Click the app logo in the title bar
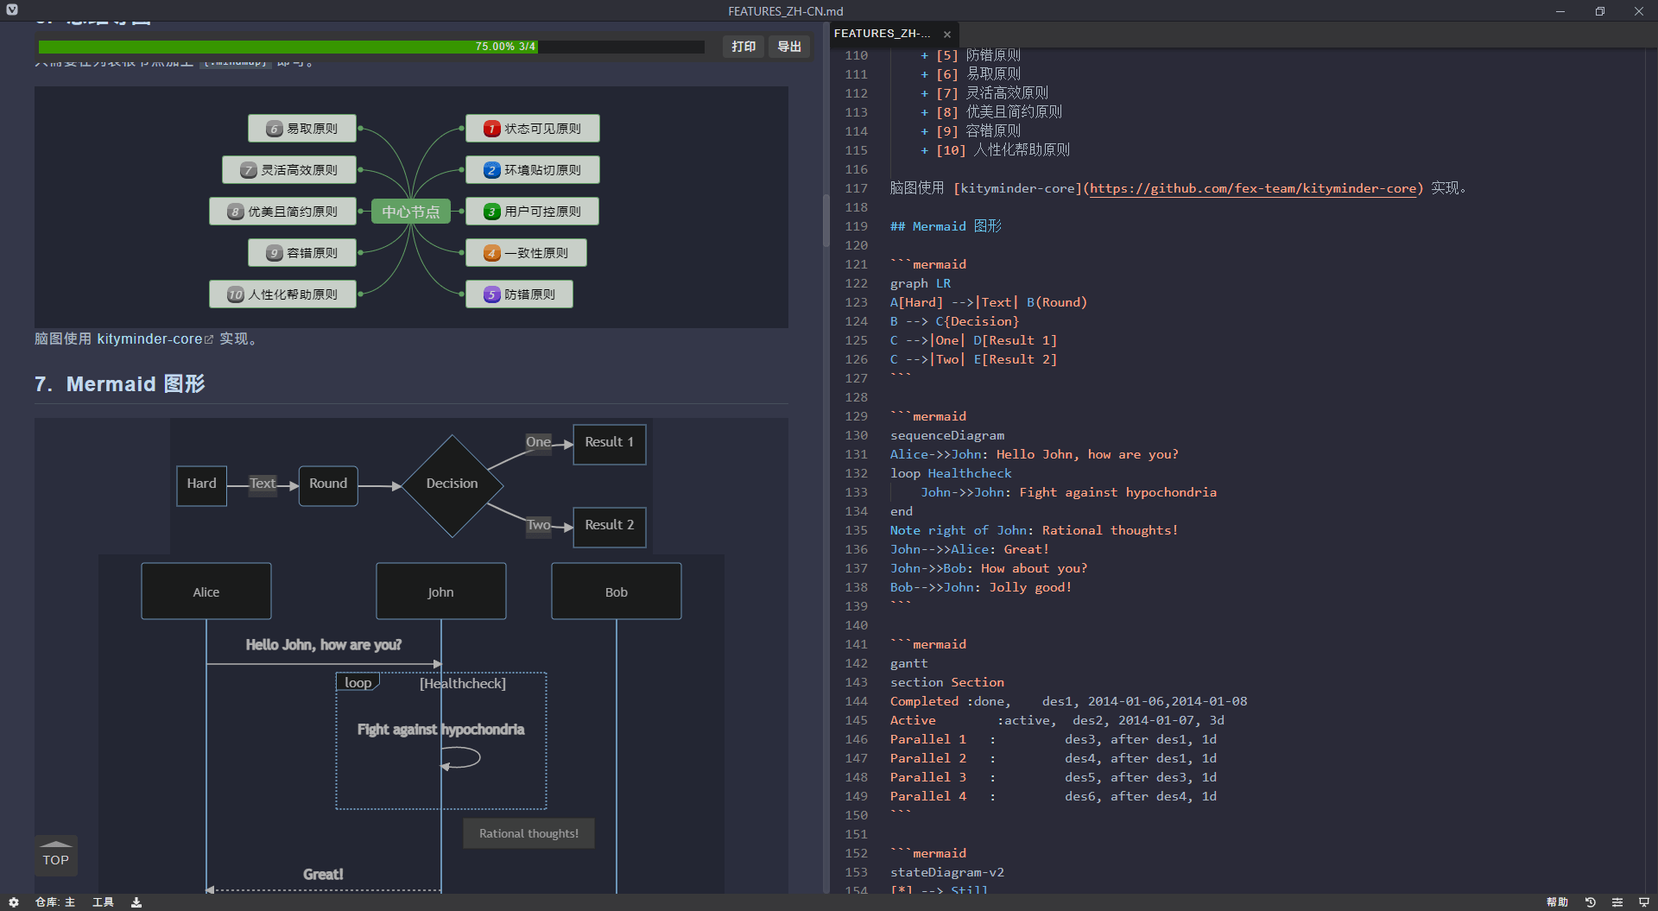 click(x=12, y=10)
